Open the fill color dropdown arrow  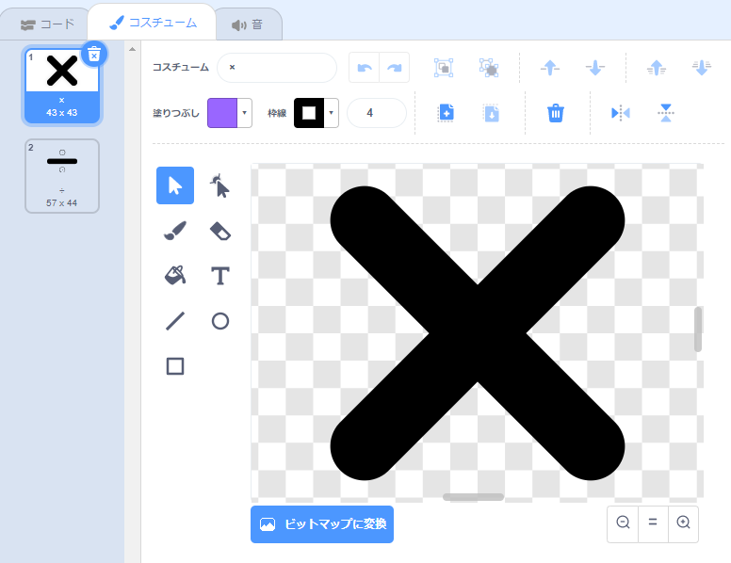pos(244,113)
